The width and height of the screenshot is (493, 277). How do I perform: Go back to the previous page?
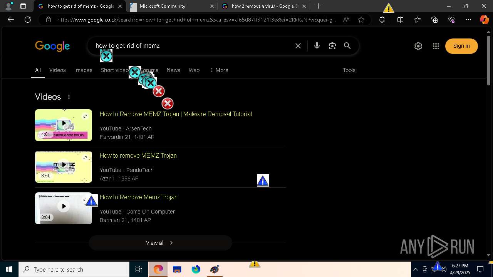coord(11,20)
